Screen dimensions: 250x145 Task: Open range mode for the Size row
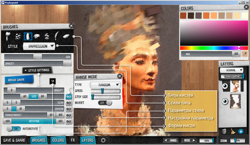[69, 96]
